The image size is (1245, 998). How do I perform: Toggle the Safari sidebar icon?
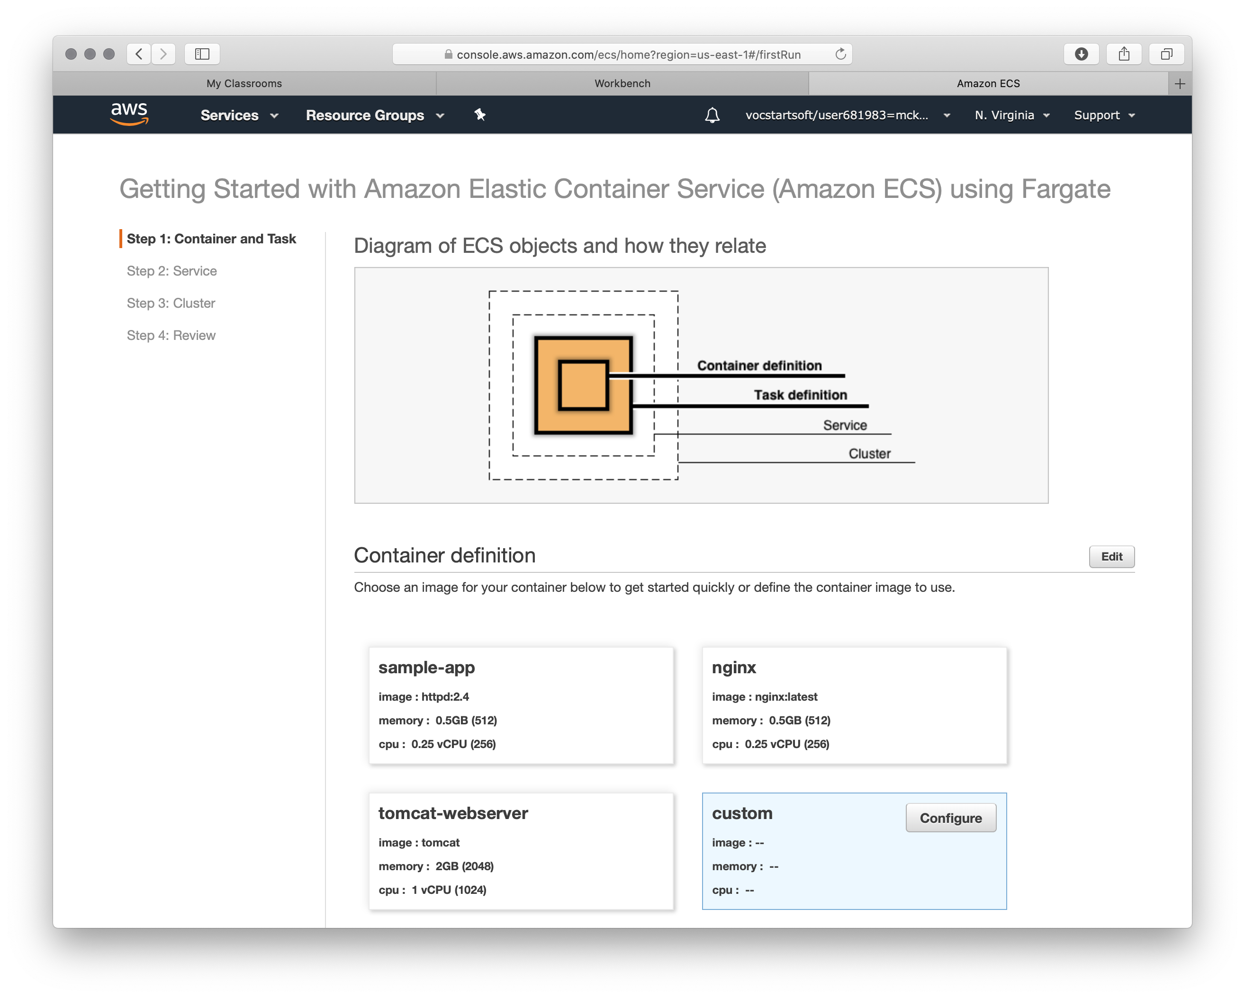point(202,54)
